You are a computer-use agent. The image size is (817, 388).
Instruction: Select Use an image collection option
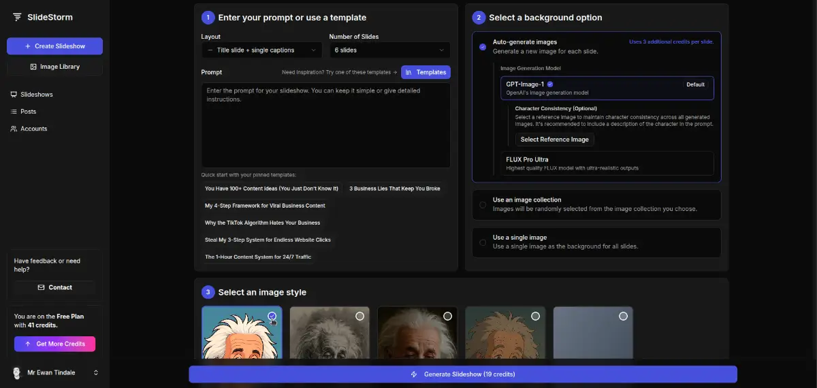tap(483, 204)
